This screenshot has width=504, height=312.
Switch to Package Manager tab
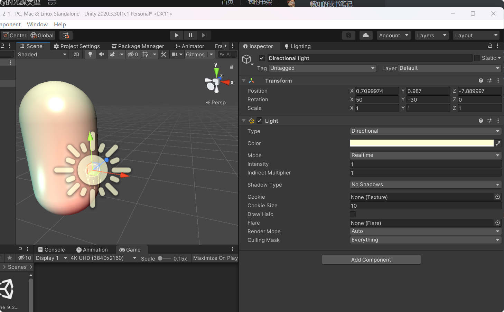138,46
